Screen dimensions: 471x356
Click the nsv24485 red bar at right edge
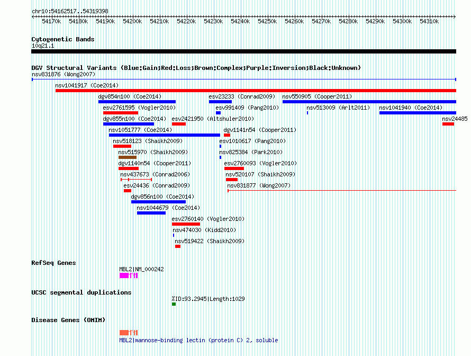pyautogui.click(x=448, y=124)
